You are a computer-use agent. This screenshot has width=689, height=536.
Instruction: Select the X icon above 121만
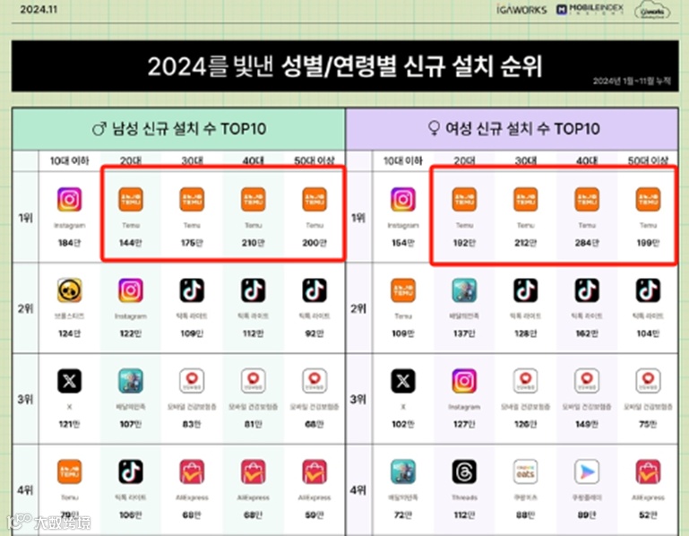pos(69,381)
